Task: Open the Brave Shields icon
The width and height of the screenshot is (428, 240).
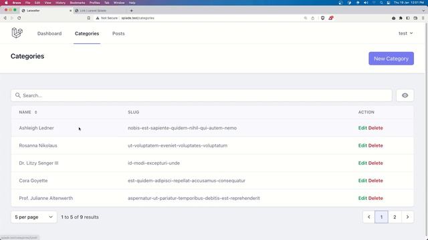Action: click(x=322, y=18)
